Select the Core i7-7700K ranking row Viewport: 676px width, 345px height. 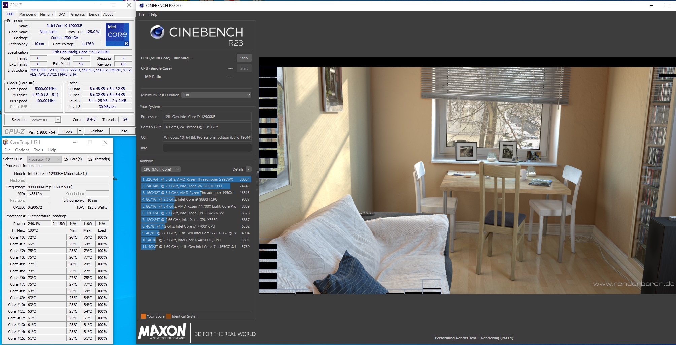click(196, 226)
